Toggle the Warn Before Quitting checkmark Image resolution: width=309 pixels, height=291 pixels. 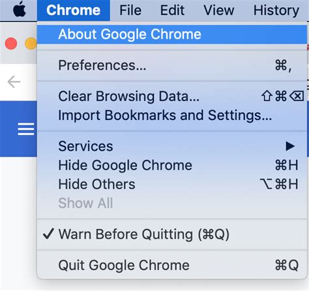tap(48, 234)
